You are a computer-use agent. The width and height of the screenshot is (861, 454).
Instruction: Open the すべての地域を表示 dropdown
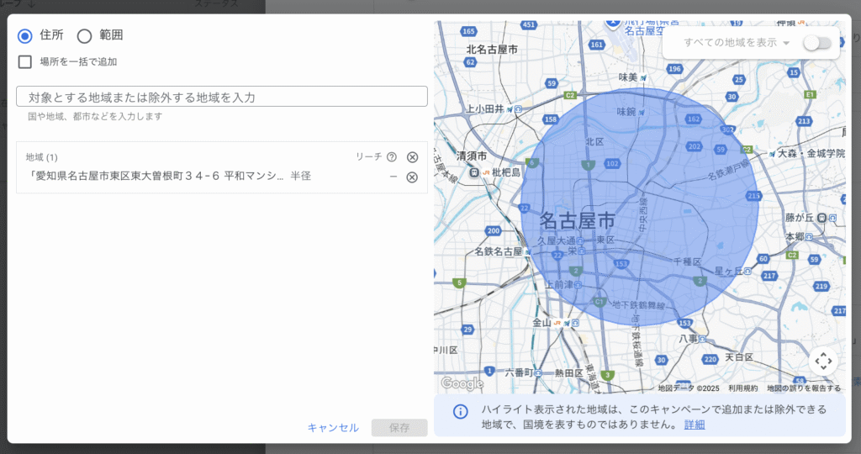[737, 43]
